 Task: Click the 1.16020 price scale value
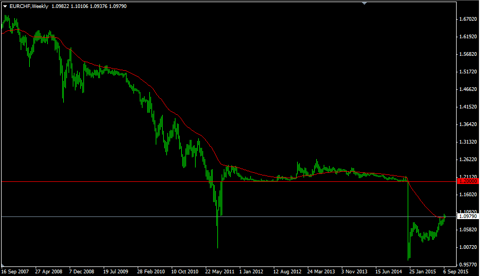468,195
